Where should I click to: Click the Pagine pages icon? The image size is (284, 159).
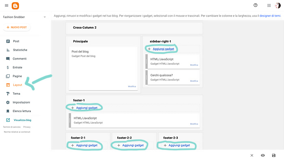pyautogui.click(x=8, y=76)
